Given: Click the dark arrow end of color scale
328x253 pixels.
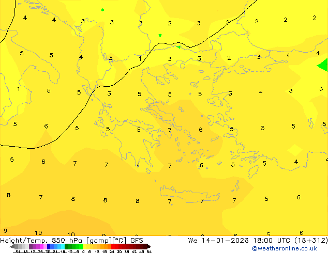Looking at the screenshot, I should coord(149,246).
